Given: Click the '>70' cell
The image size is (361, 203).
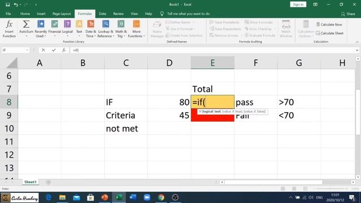Looking at the screenshot, I should (299, 102).
